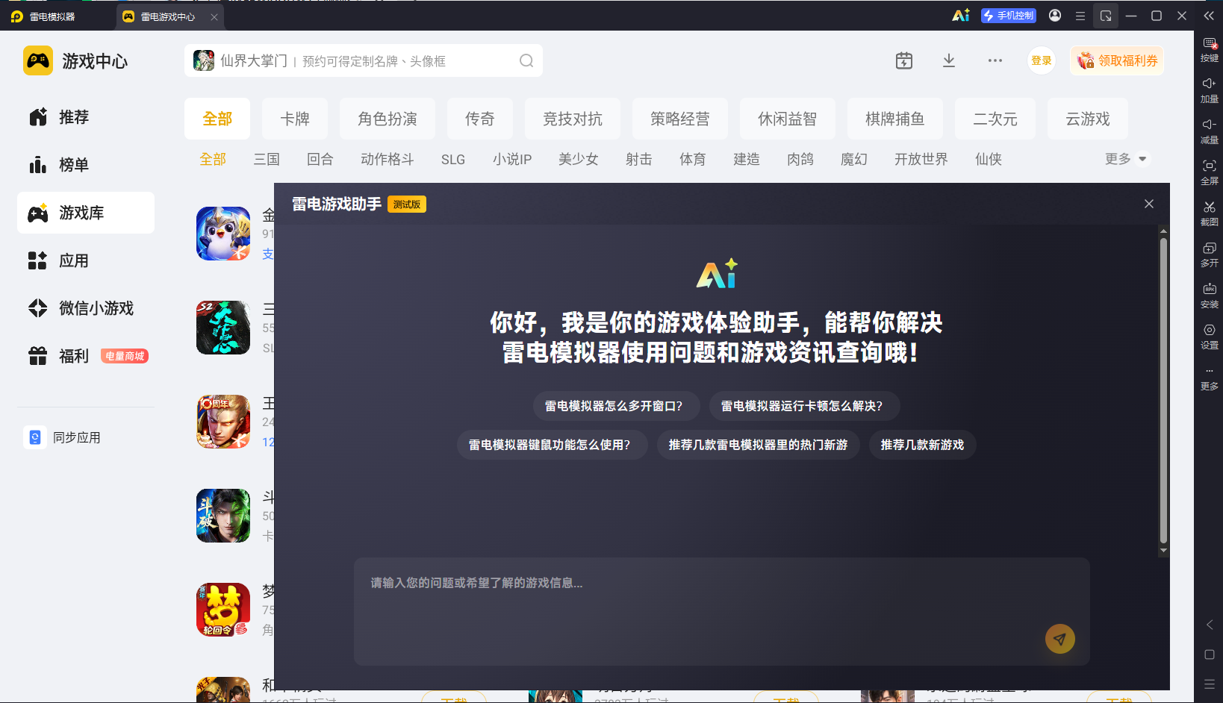Click suggestion 雷电模拟器键鼠功能怎么使用?
The width and height of the screenshot is (1223, 703).
(552, 445)
